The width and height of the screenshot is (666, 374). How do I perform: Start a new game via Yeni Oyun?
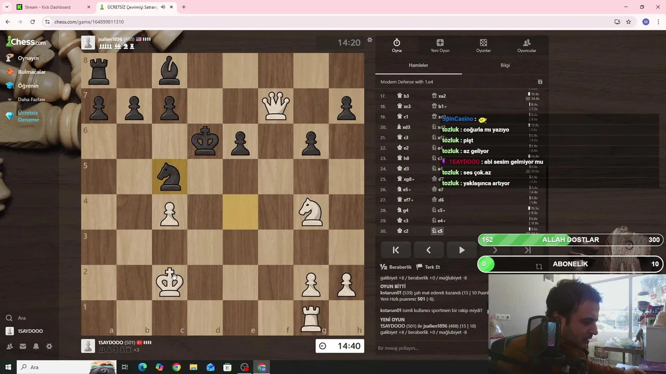point(440,45)
